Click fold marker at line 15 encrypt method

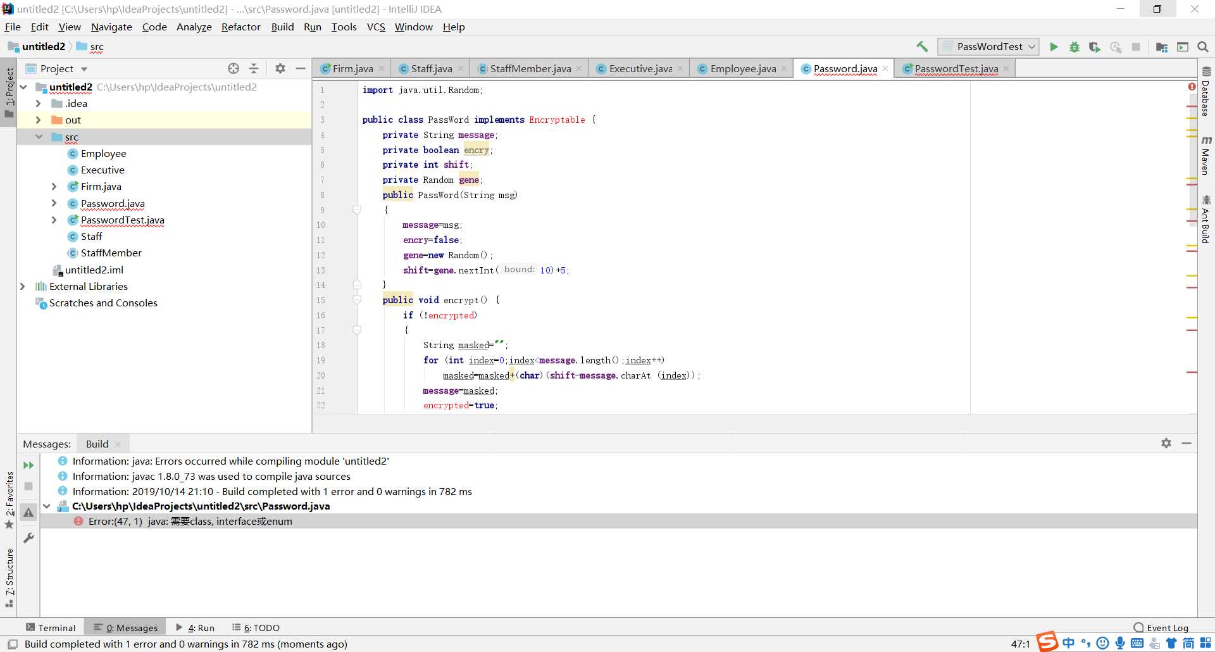click(357, 300)
